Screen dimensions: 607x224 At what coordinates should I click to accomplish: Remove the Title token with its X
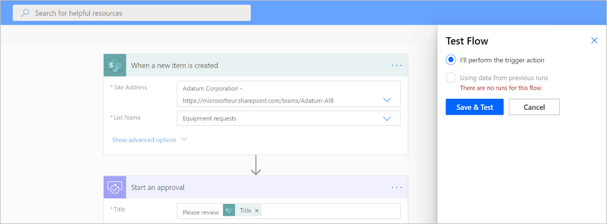point(257,211)
